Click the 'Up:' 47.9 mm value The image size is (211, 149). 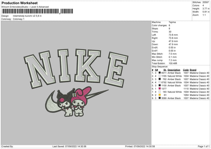pos(173,41)
